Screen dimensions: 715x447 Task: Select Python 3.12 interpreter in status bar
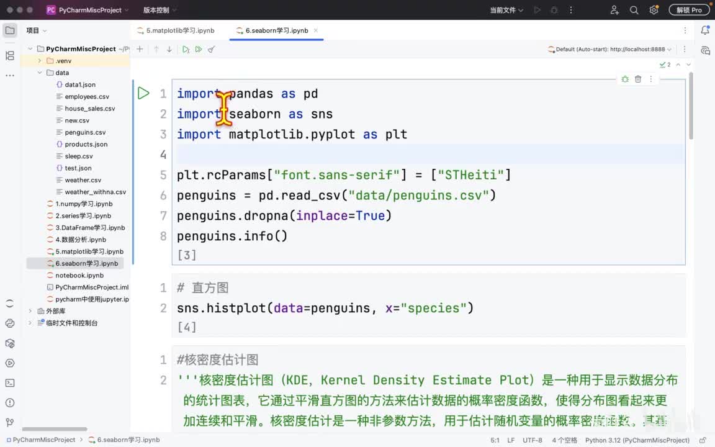[x=637, y=440]
